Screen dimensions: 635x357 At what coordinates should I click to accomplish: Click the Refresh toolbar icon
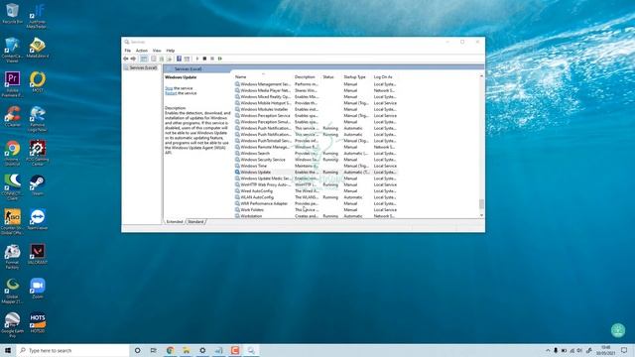162,59
